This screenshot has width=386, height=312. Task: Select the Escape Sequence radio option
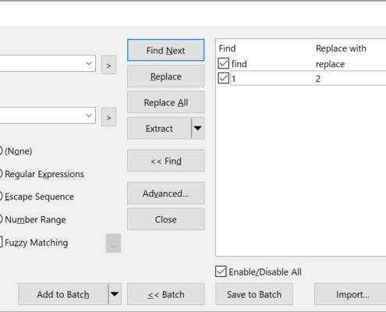pos(1,197)
